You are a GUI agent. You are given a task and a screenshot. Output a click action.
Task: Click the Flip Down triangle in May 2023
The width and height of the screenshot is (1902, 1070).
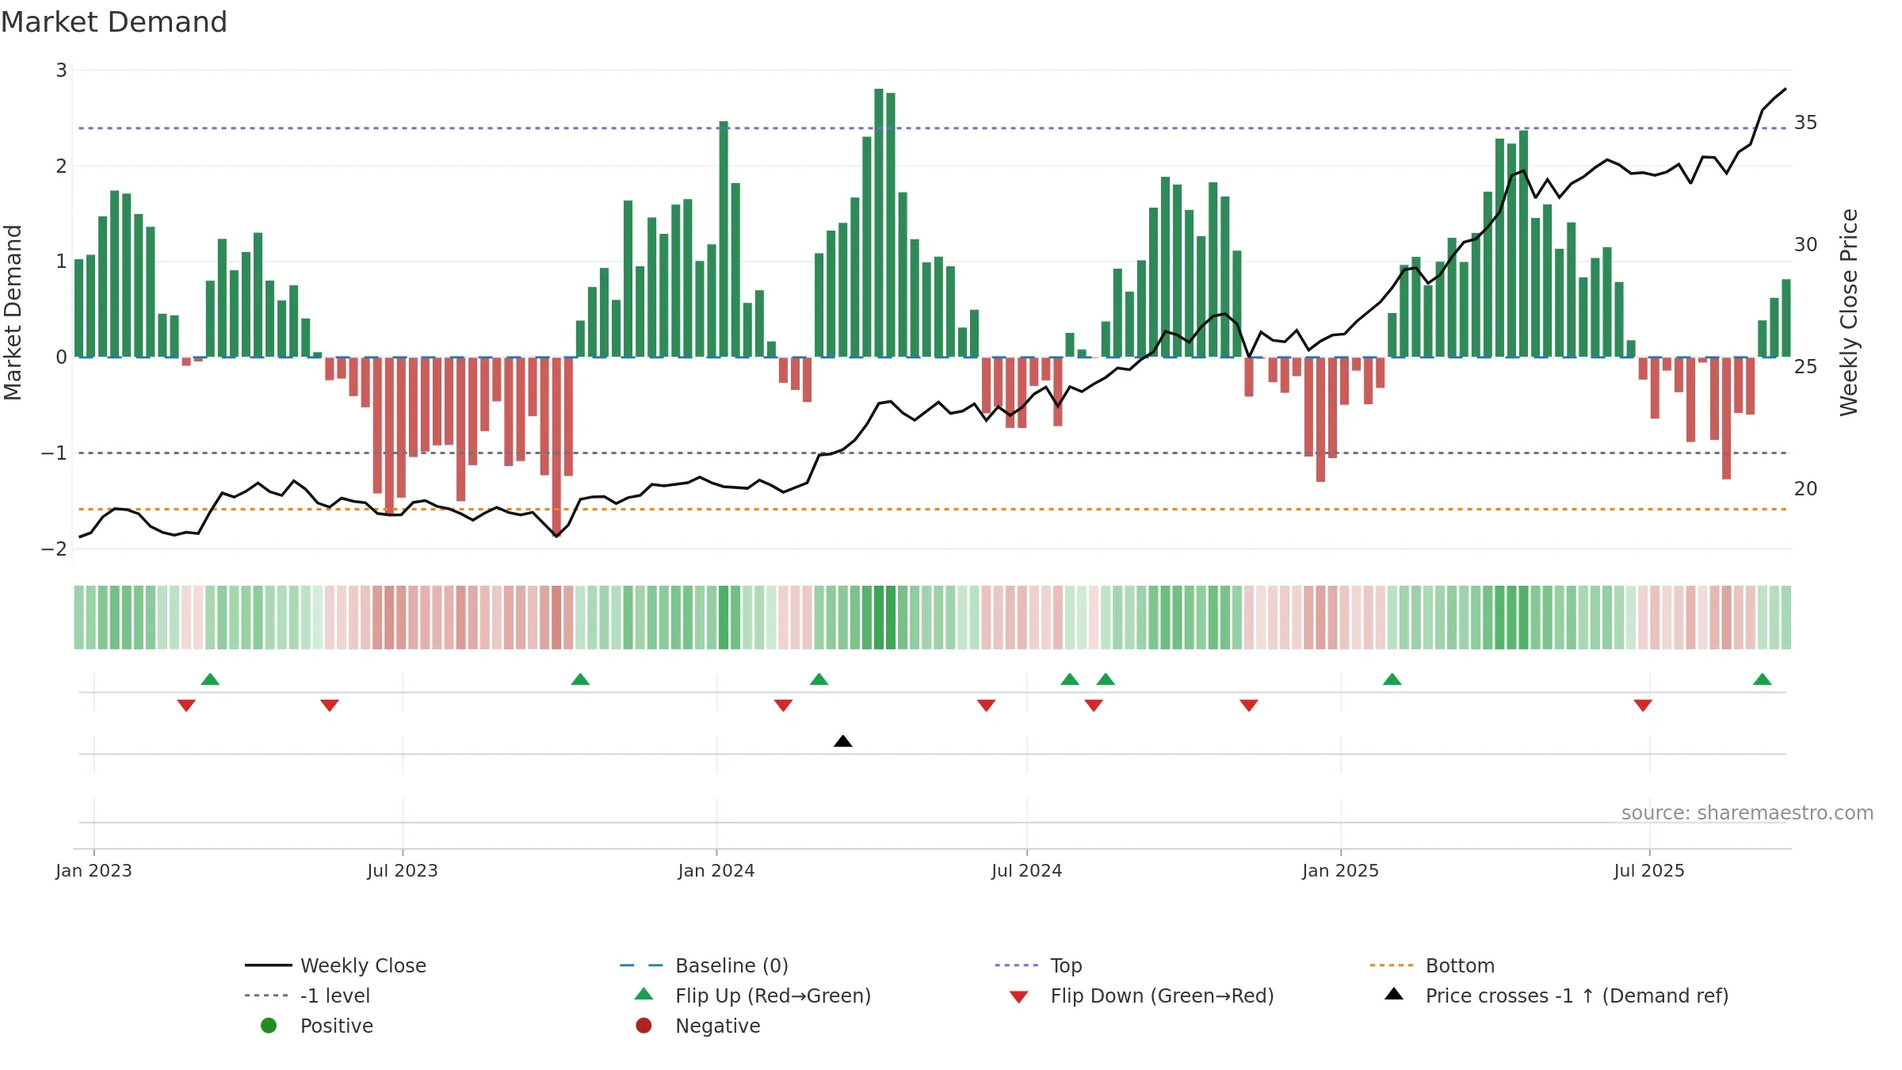330,705
